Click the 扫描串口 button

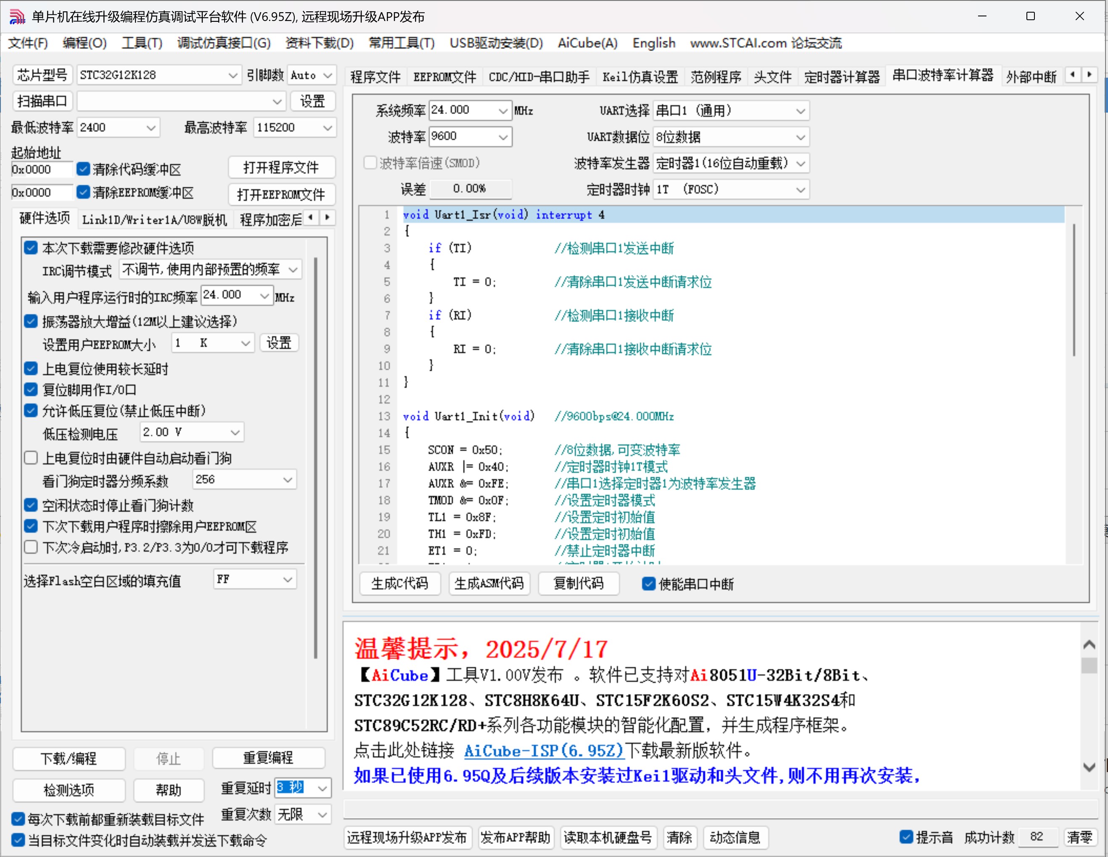point(42,101)
